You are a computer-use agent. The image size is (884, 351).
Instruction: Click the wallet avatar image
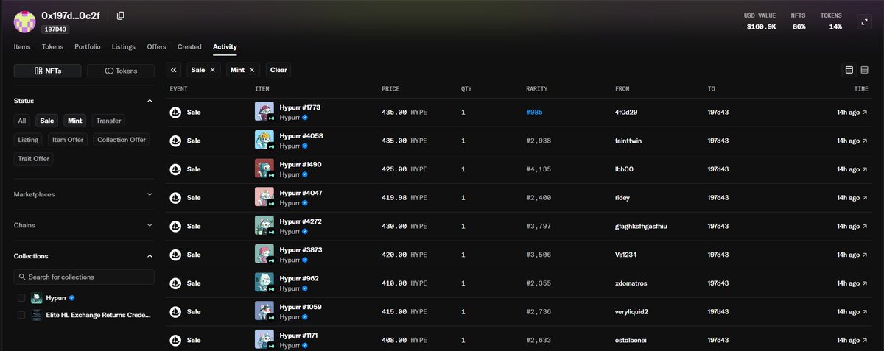click(24, 21)
